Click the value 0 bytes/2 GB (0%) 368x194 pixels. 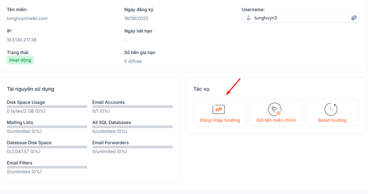pyautogui.click(x=26, y=111)
